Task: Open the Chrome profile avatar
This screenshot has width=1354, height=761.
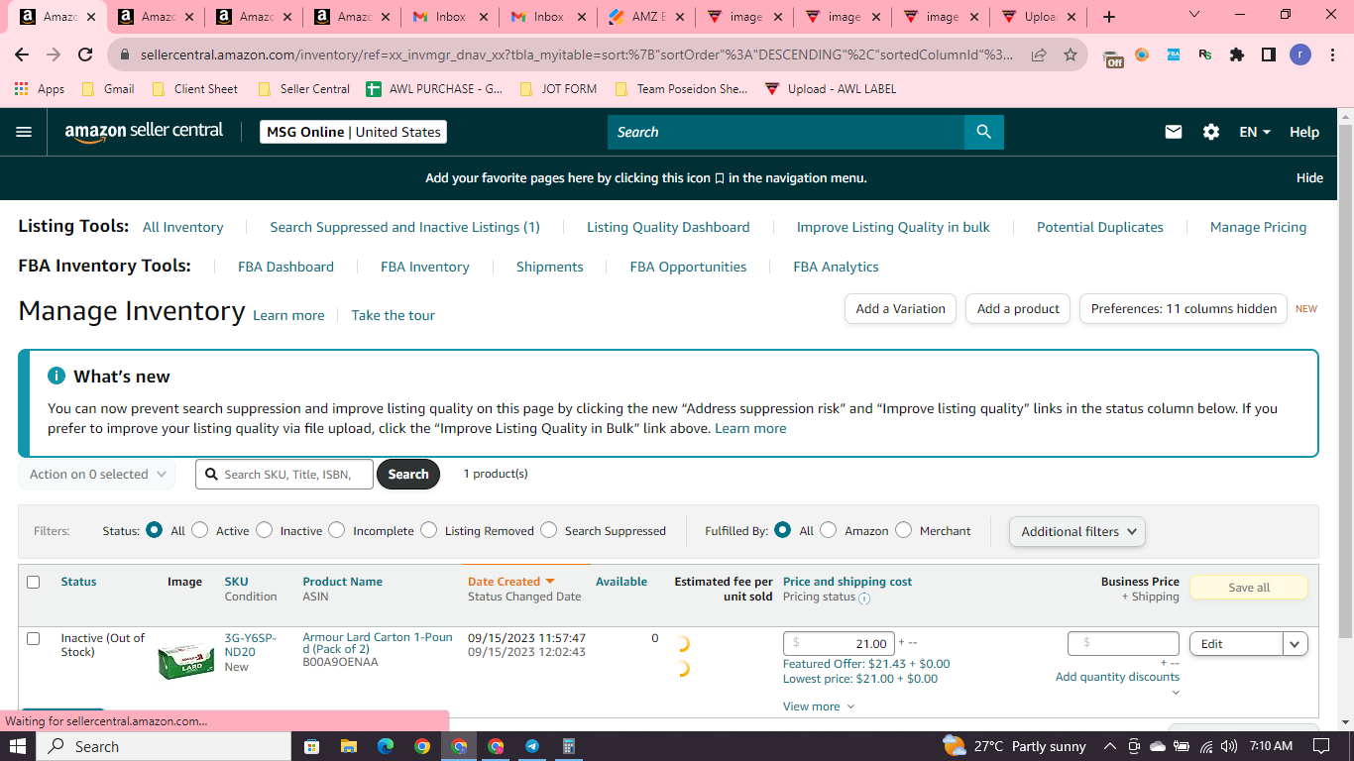Action: click(x=1300, y=55)
